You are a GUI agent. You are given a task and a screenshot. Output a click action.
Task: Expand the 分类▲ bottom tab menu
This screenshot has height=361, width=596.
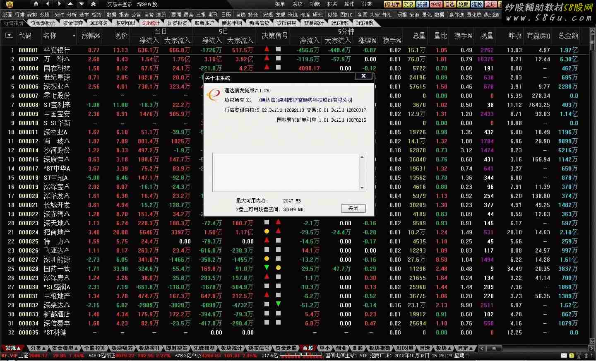point(38,348)
